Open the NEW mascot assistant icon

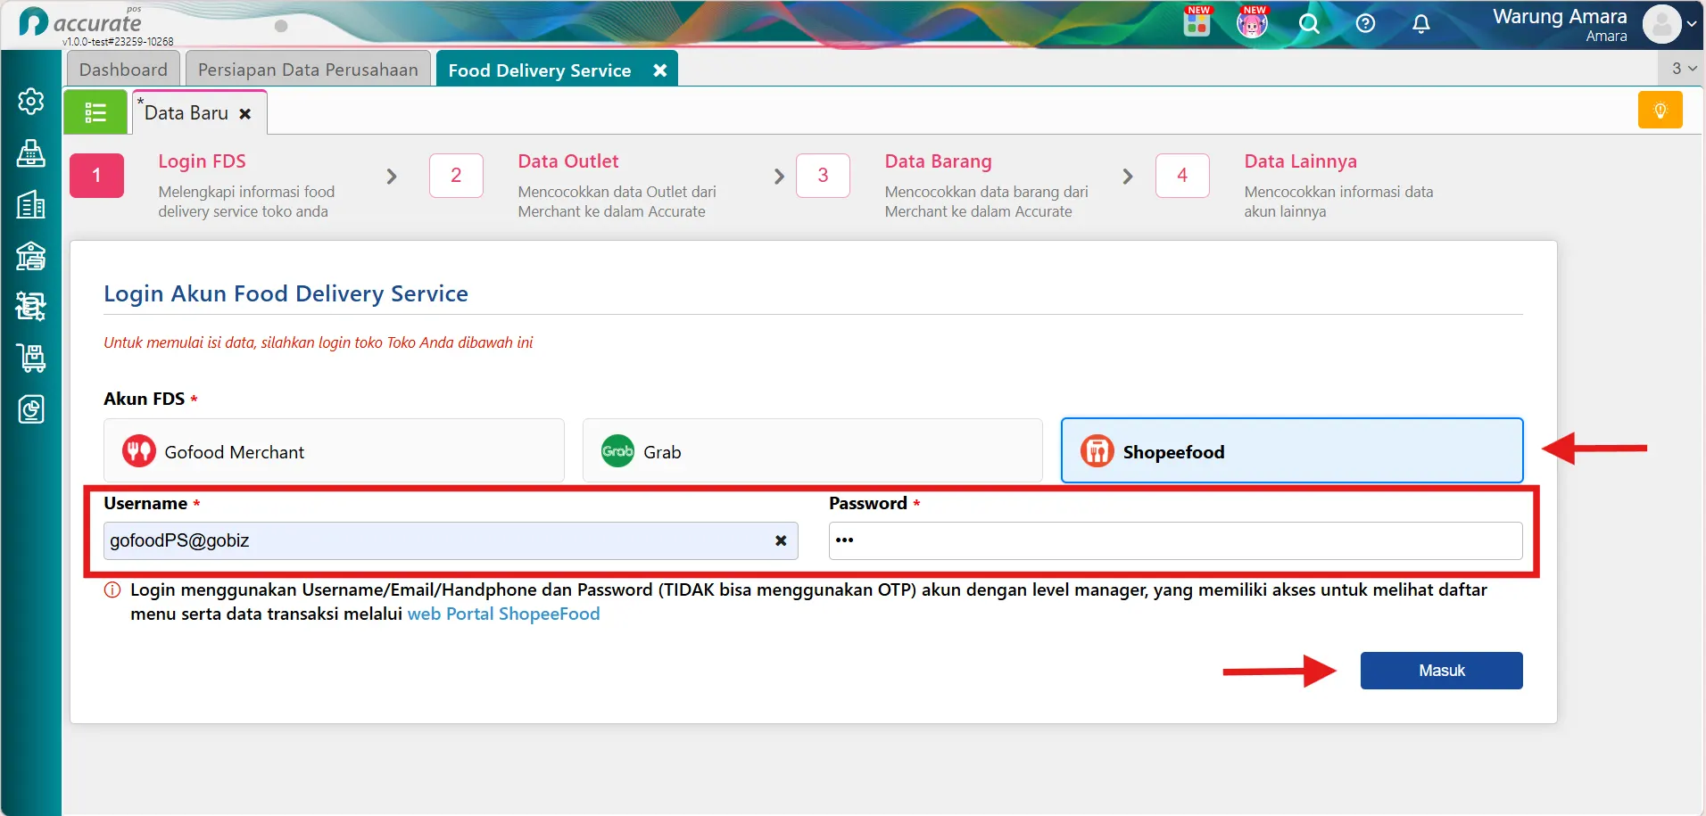click(x=1252, y=22)
